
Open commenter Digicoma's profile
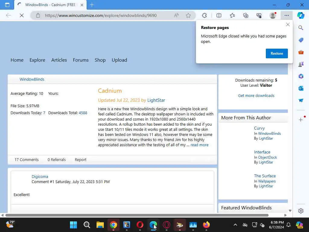[40, 176]
